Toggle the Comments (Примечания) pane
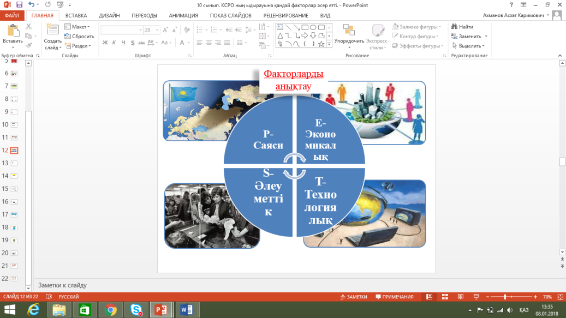566x318 pixels. (395, 297)
